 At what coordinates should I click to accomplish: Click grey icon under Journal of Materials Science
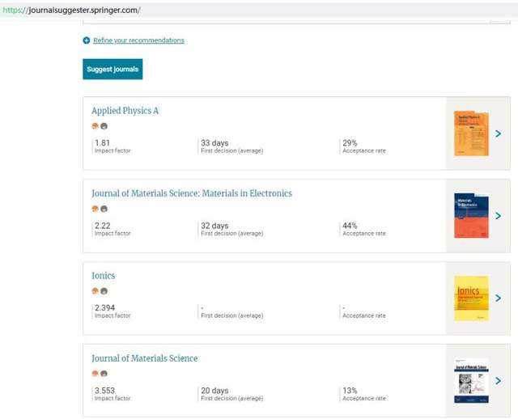coord(104,374)
